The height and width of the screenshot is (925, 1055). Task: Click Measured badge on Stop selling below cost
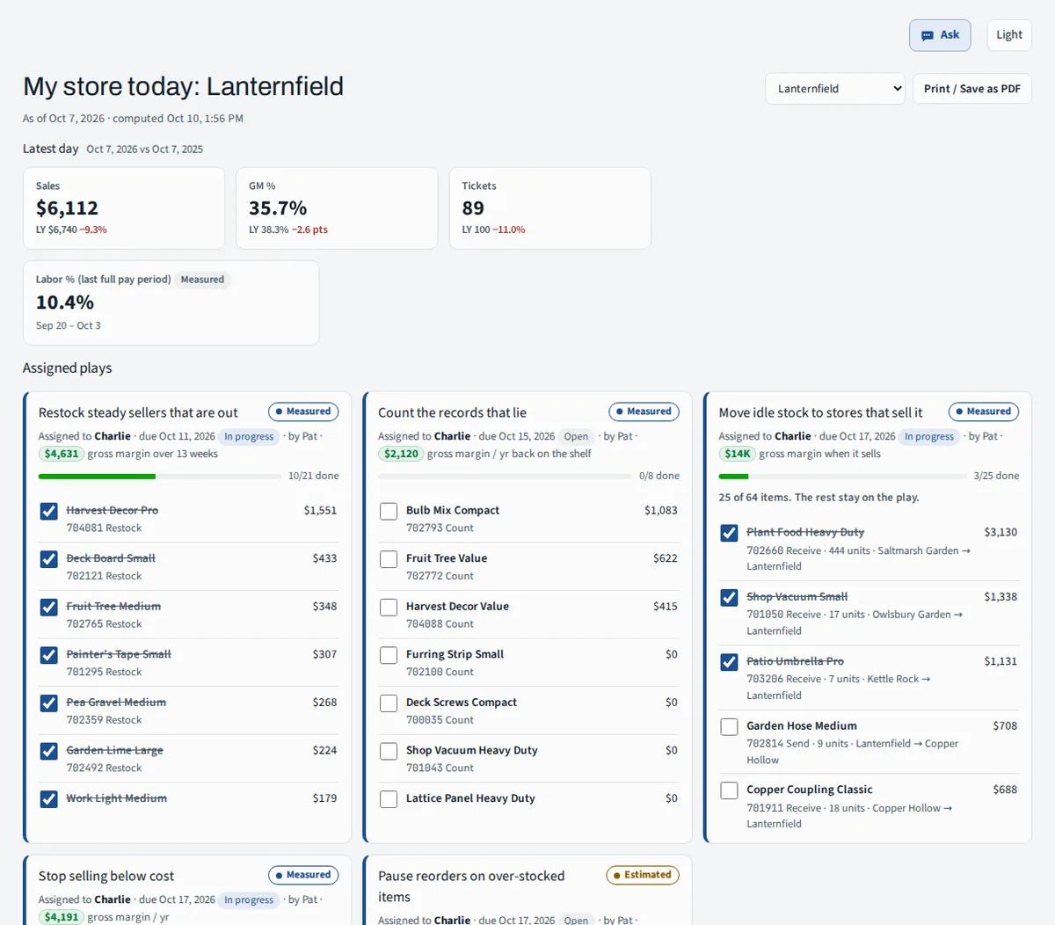pos(303,875)
